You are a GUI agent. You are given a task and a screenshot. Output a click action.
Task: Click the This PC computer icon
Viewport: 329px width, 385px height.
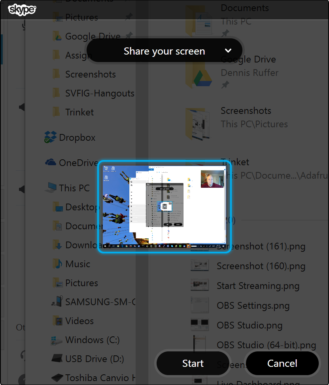pos(52,188)
